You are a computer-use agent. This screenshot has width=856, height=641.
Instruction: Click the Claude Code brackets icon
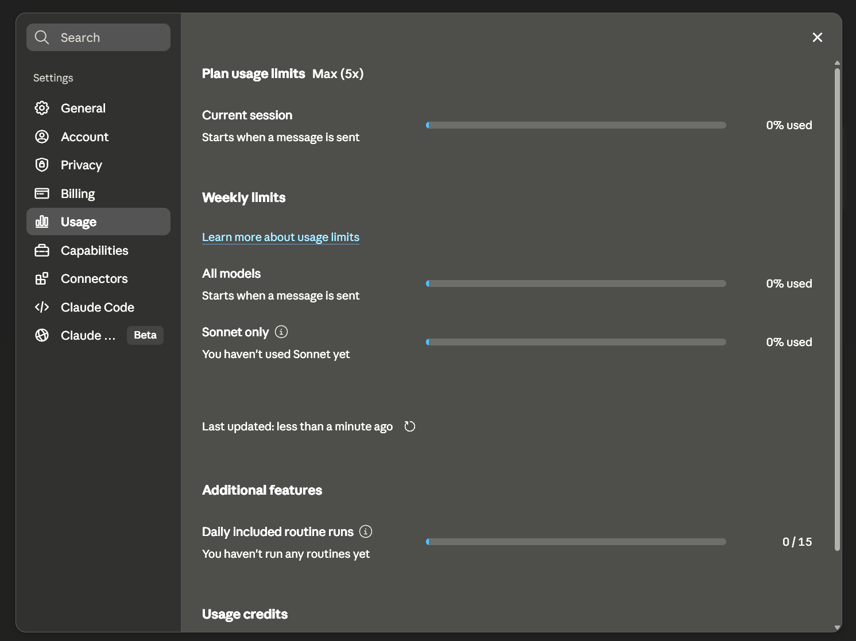(42, 307)
